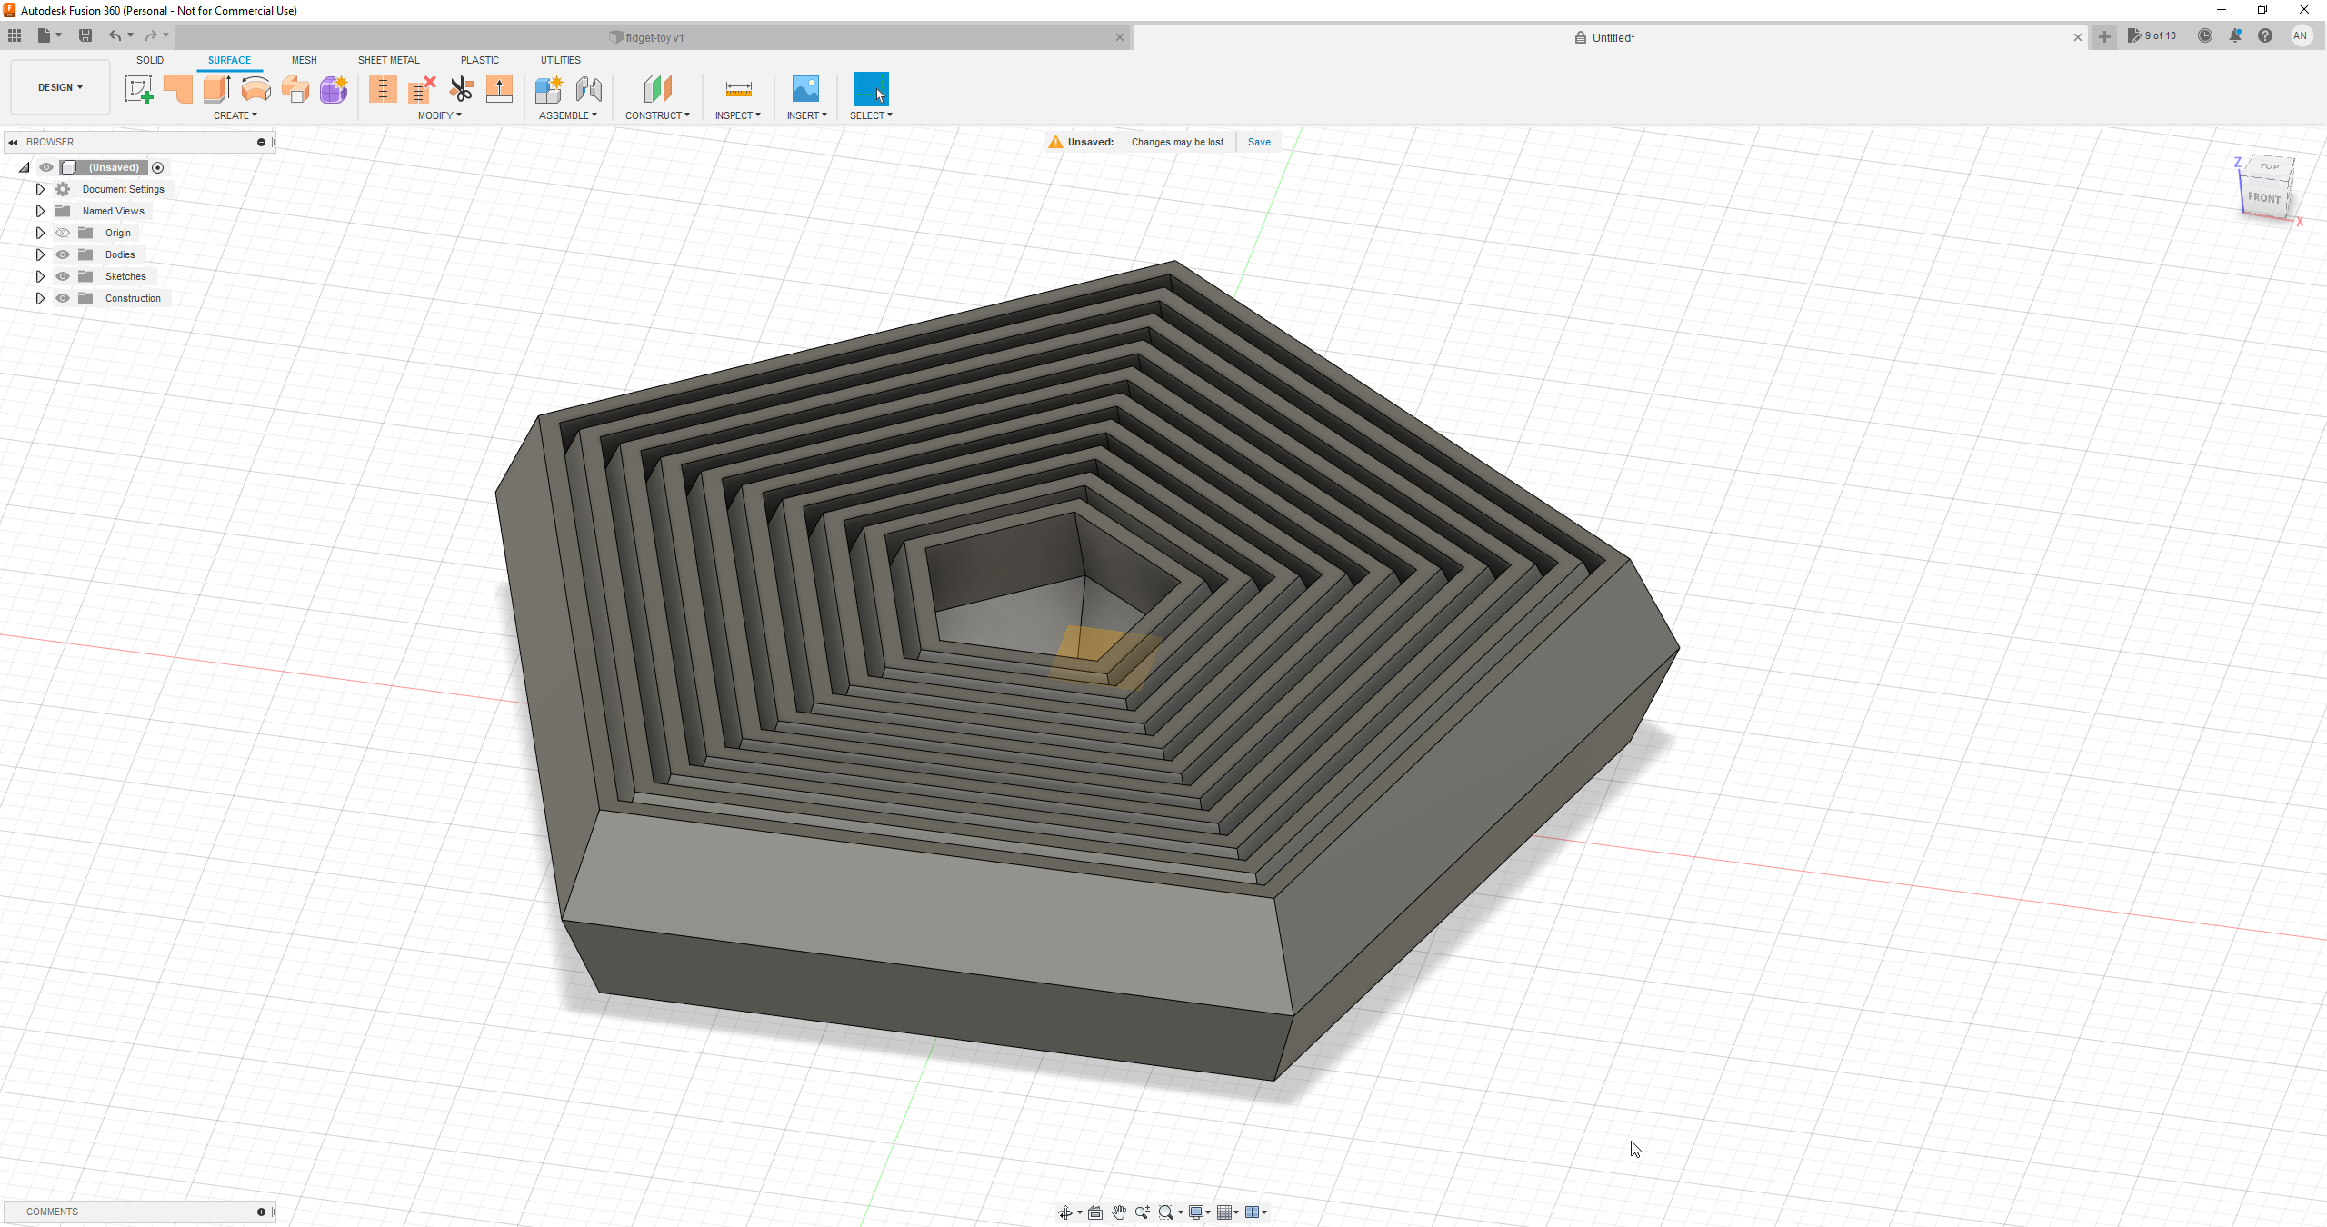The image size is (2327, 1227).
Task: Switch to the SHEET METAL tab
Action: (388, 60)
